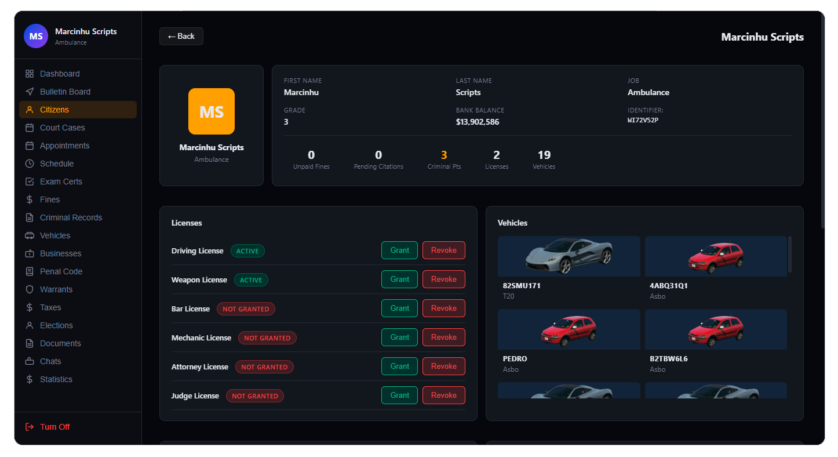The image size is (838, 457).
Task: Click the Vehicles car icon in sidebar
Action: point(30,235)
